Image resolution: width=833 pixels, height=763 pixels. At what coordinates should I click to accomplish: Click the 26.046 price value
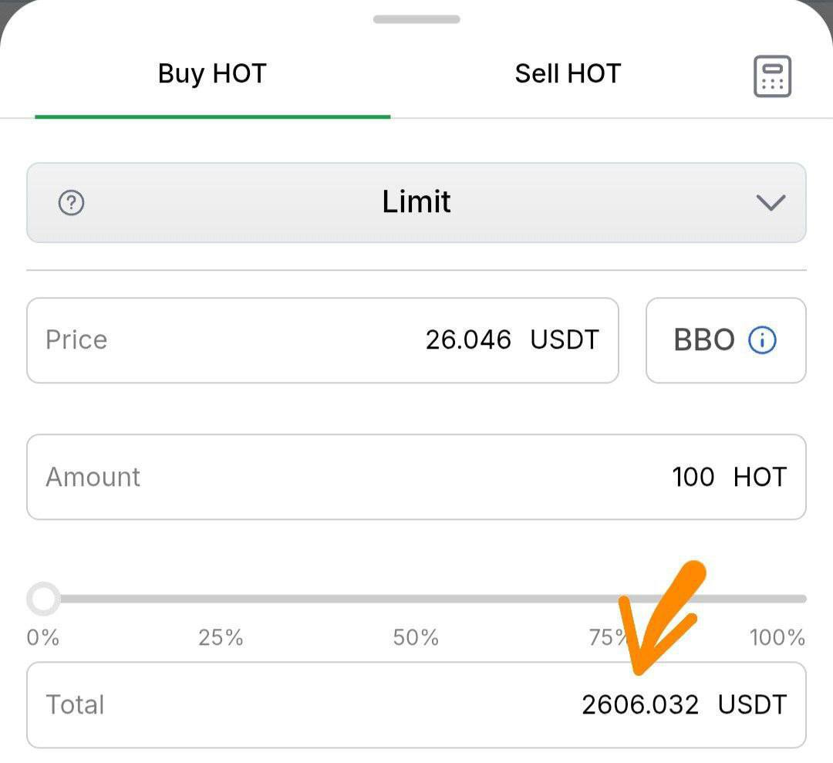tap(468, 340)
